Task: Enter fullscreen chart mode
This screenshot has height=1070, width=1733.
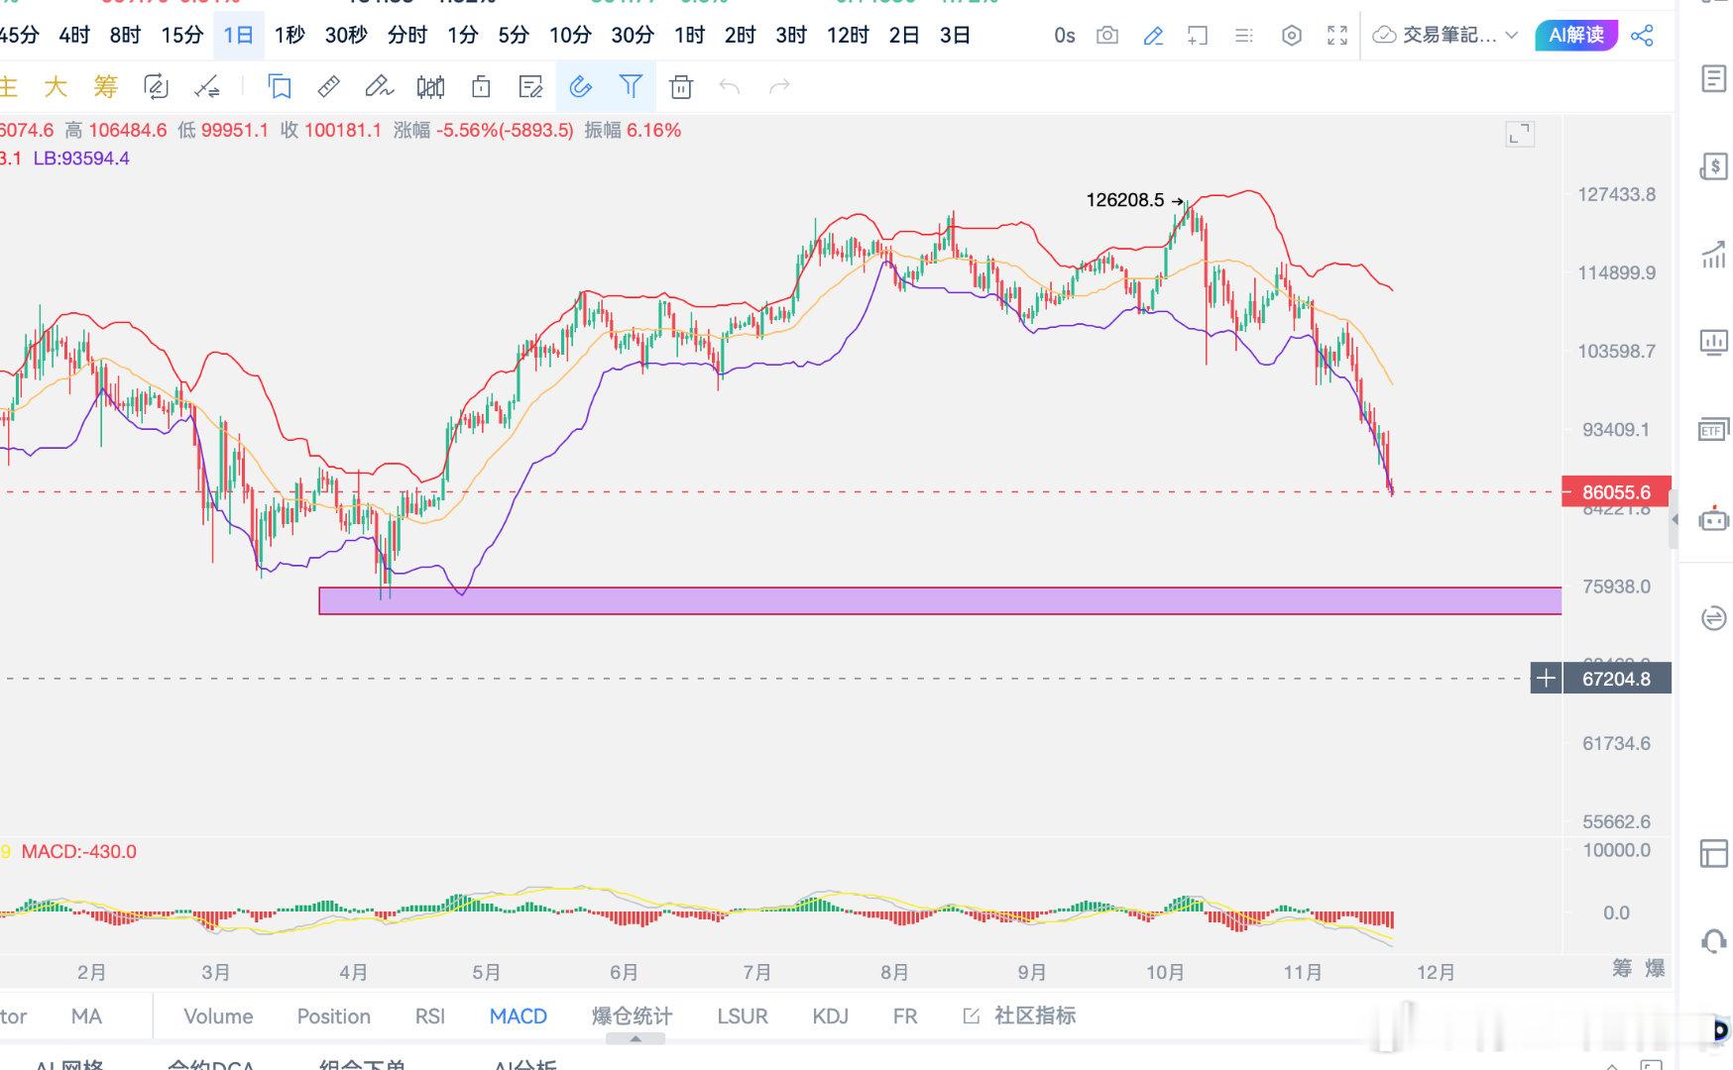Action: (1337, 36)
